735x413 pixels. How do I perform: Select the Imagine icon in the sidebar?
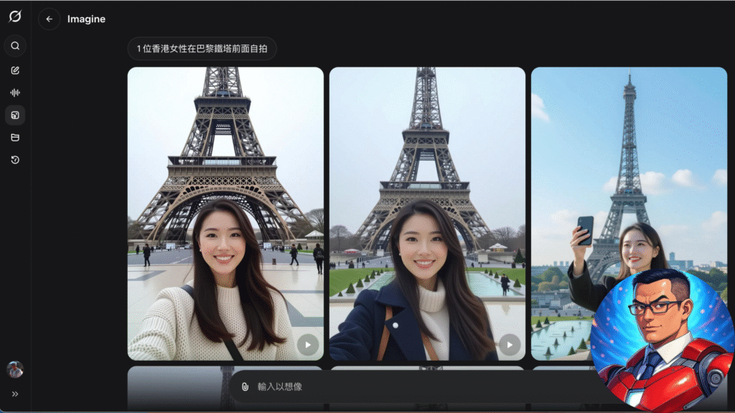pyautogui.click(x=15, y=115)
